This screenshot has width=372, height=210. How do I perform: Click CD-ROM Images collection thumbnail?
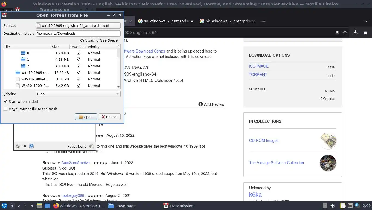(x=328, y=141)
